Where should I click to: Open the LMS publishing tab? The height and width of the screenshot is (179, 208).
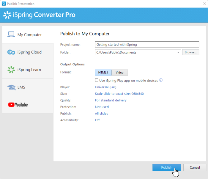[x=28, y=87]
